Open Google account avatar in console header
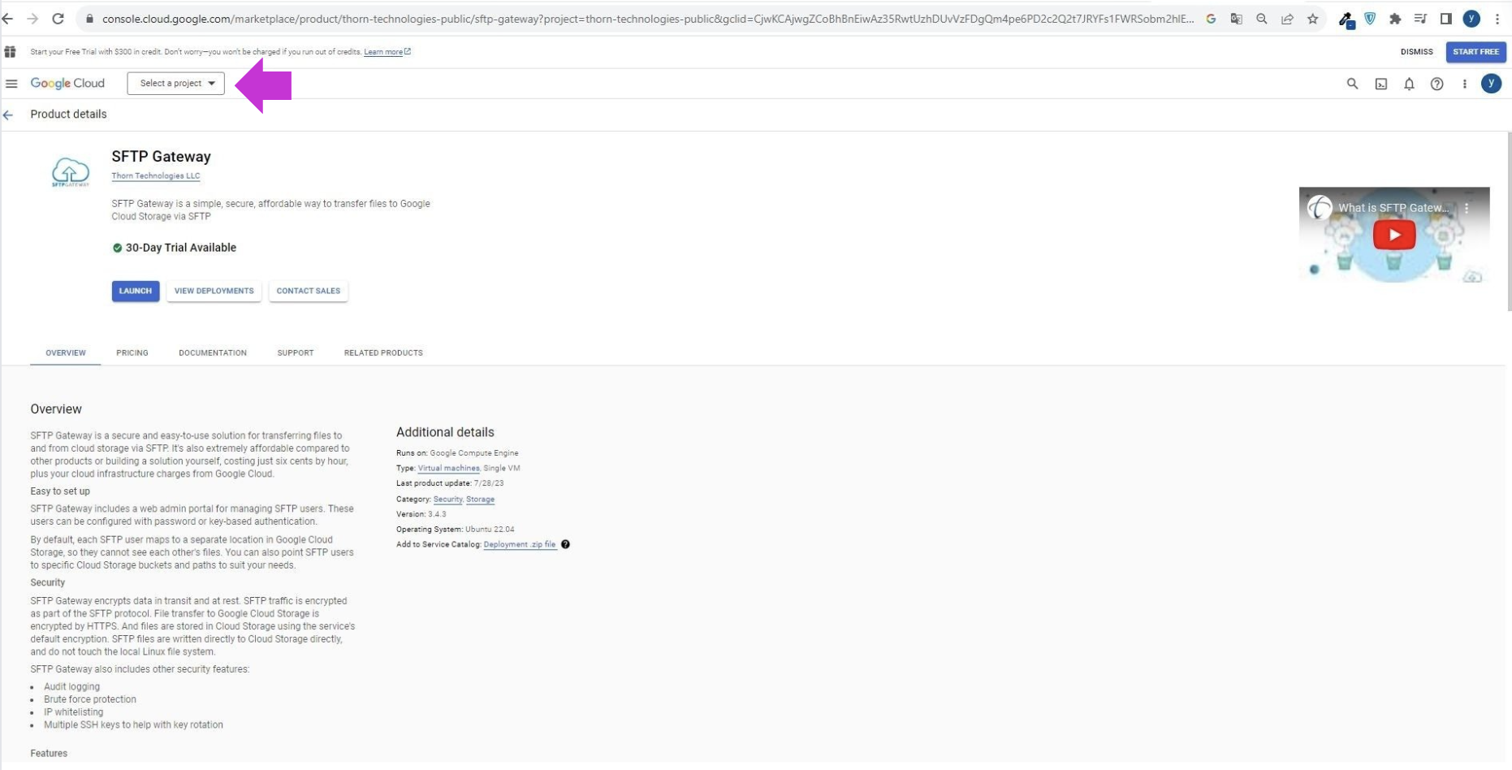 tap(1491, 84)
